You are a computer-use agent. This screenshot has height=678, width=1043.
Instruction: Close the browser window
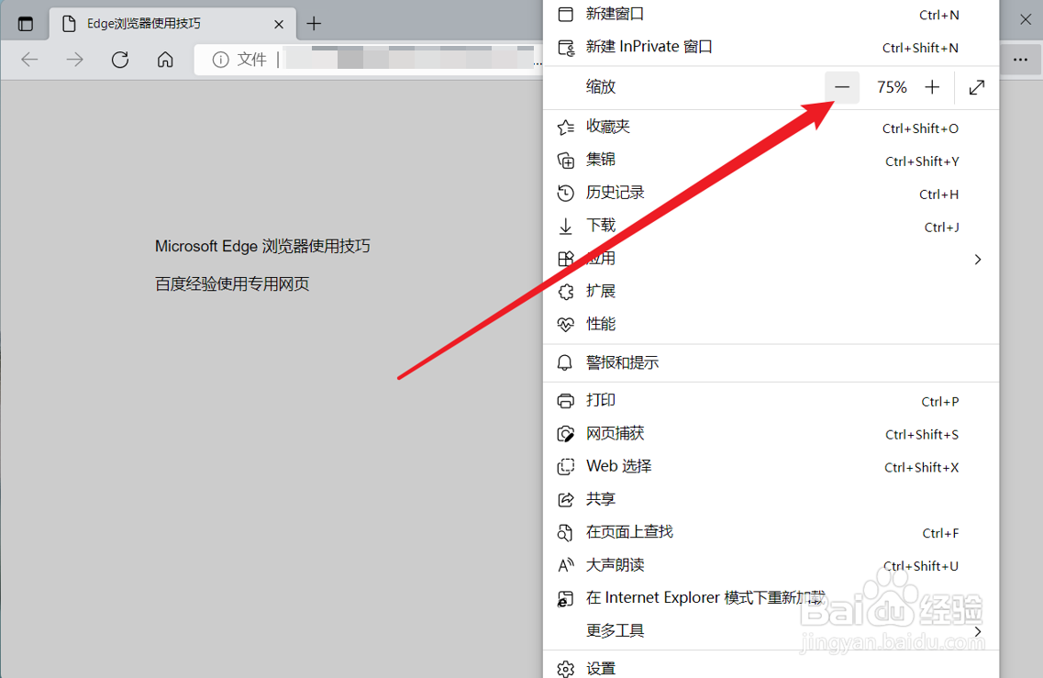(x=1026, y=20)
